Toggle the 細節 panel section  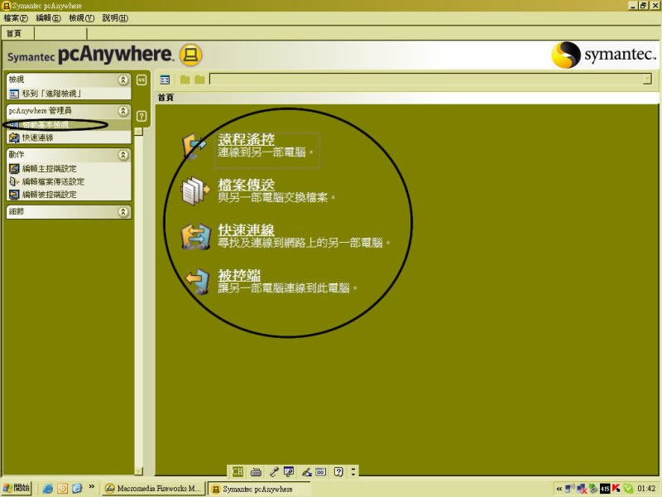point(122,212)
